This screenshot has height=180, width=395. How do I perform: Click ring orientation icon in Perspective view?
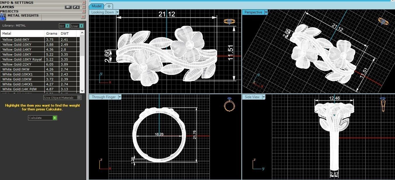383,21
